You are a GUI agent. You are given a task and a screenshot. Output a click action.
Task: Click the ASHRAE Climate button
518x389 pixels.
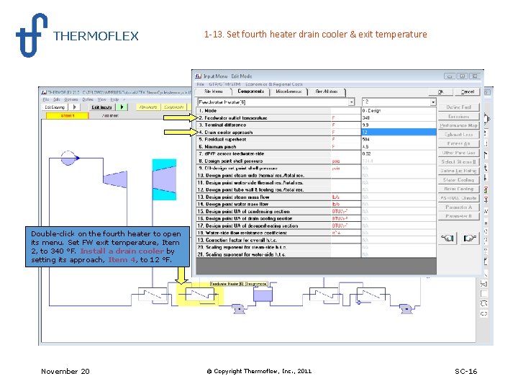tap(459, 198)
